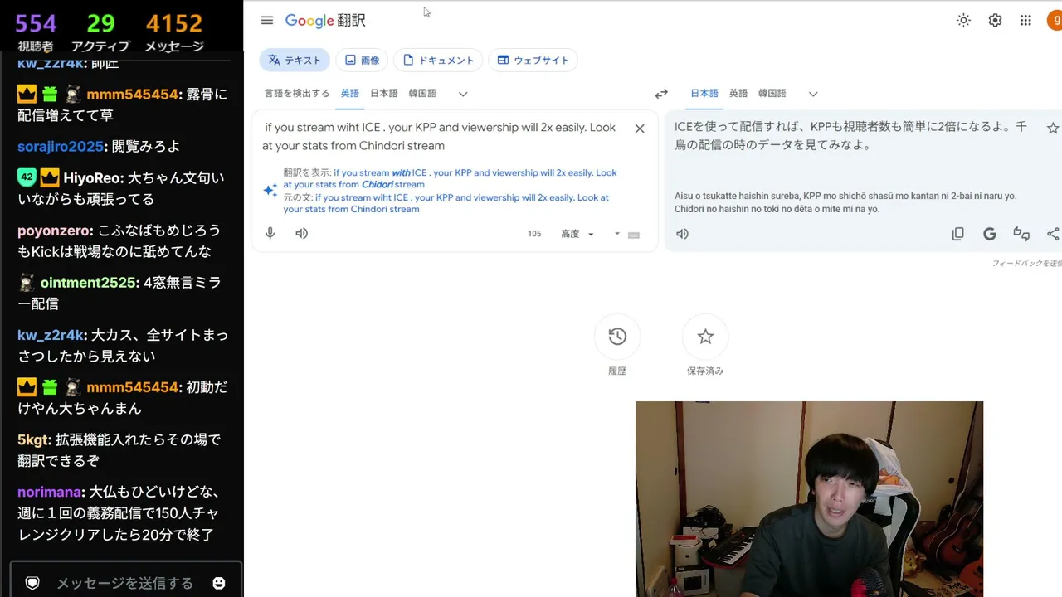Open chat user 5kgt's name
Image resolution: width=1062 pixels, height=597 pixels.
[x=34, y=439]
